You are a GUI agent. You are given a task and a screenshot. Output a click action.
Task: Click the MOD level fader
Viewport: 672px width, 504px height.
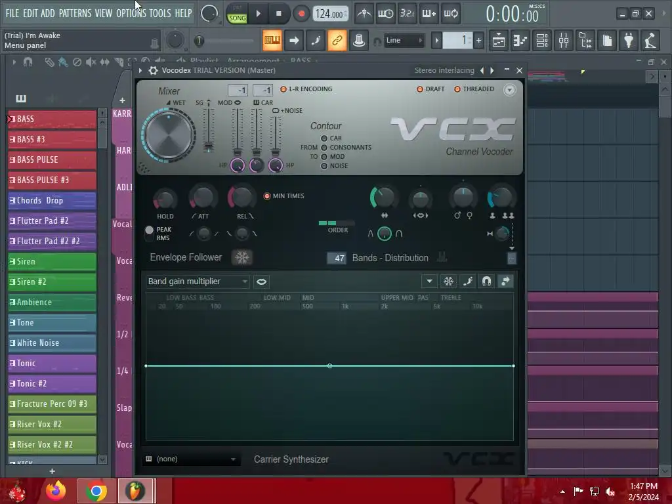pyautogui.click(x=237, y=132)
